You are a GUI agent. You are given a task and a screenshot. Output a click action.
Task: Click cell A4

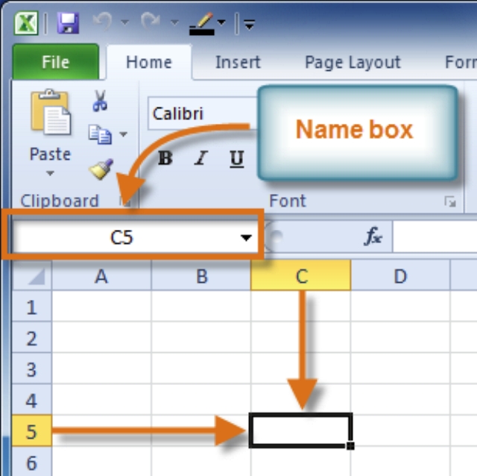(x=101, y=400)
